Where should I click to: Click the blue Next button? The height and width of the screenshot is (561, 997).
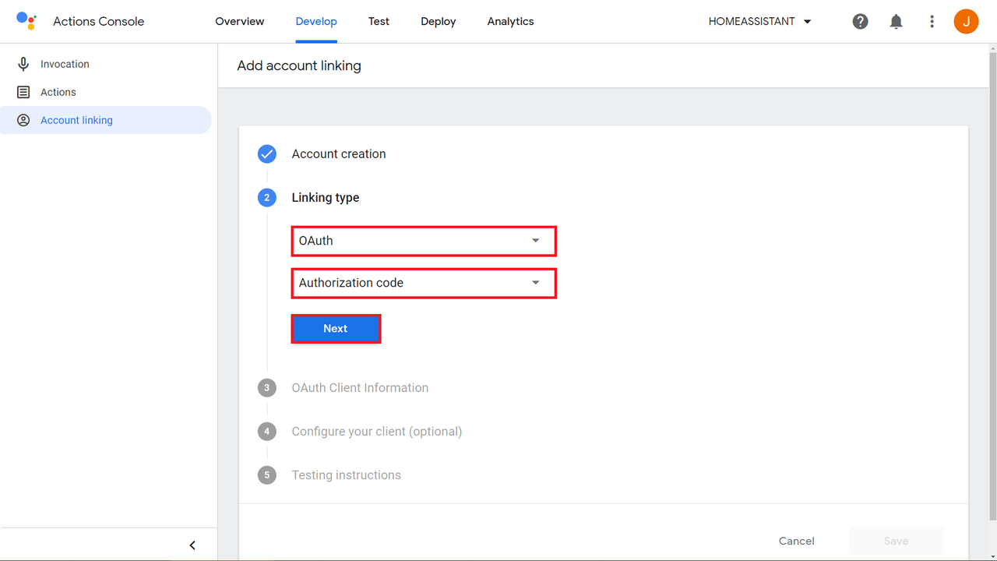(x=336, y=329)
